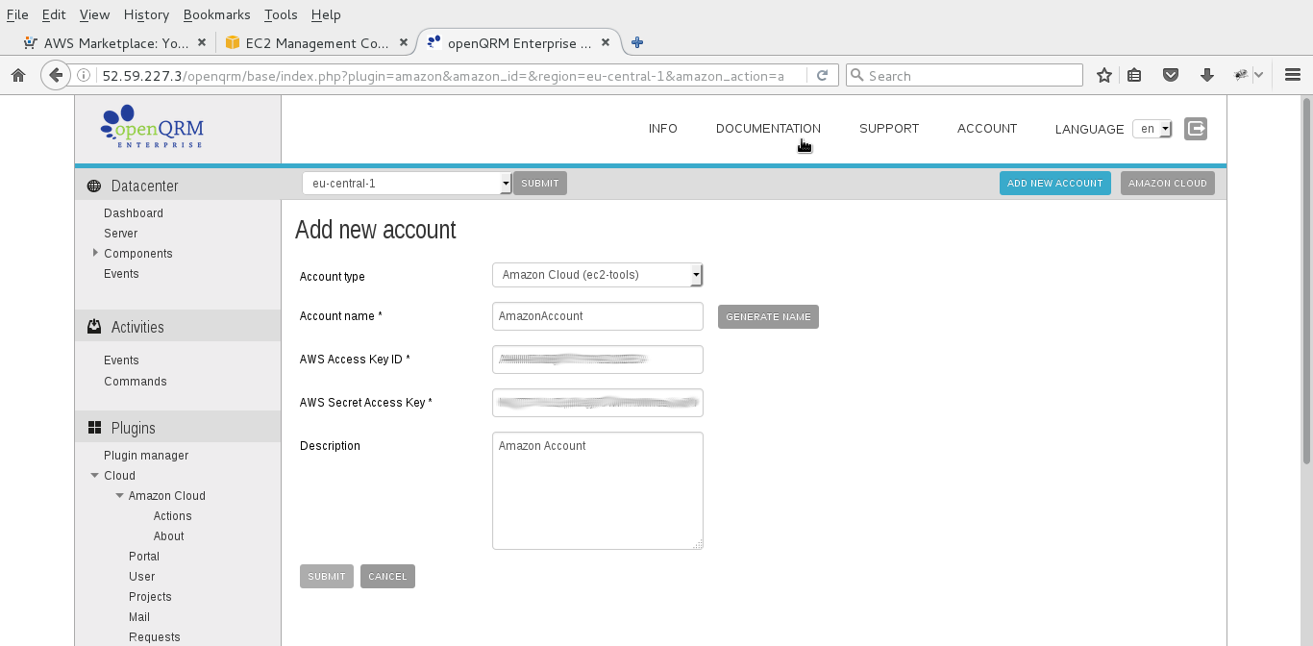Go back with the browser back arrow

56,75
